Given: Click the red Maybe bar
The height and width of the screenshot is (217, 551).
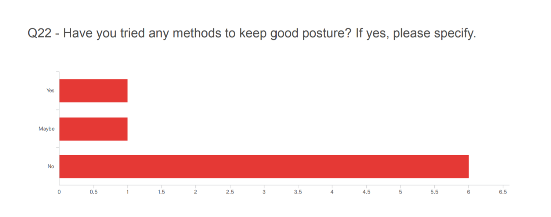Looking at the screenshot, I should tap(93, 129).
